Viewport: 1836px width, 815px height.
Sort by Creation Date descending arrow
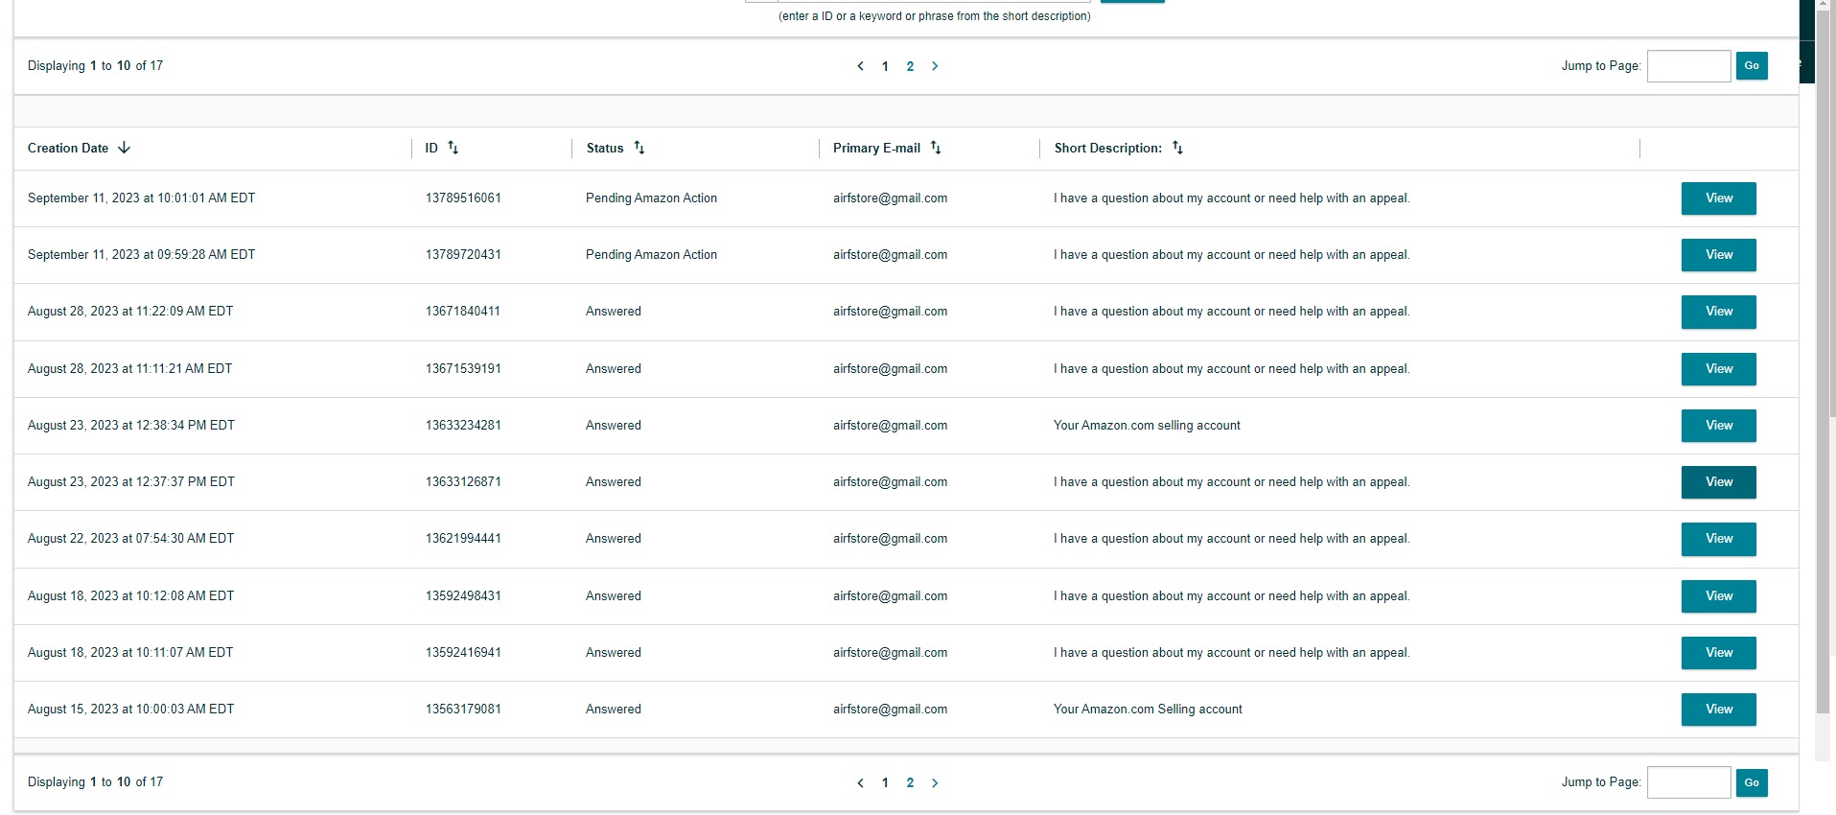(124, 148)
